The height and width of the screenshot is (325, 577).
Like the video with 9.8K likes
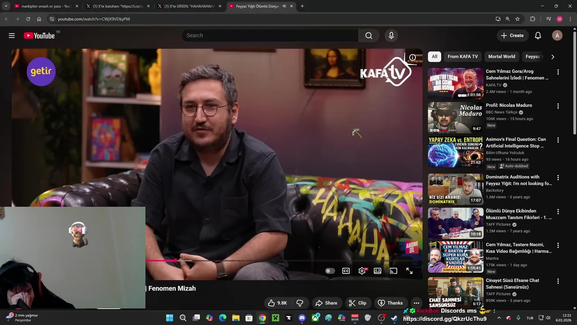[277, 303]
